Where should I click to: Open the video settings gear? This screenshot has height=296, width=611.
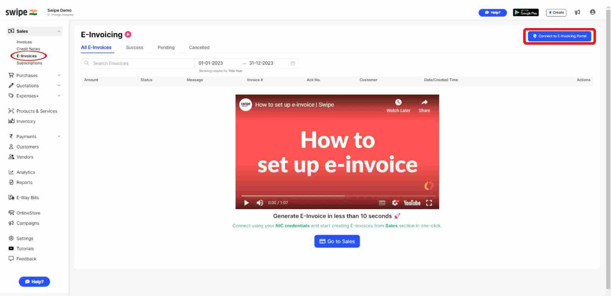[x=395, y=203]
